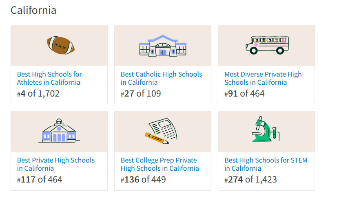Open Best High Schools for Athletes in California

point(49,78)
